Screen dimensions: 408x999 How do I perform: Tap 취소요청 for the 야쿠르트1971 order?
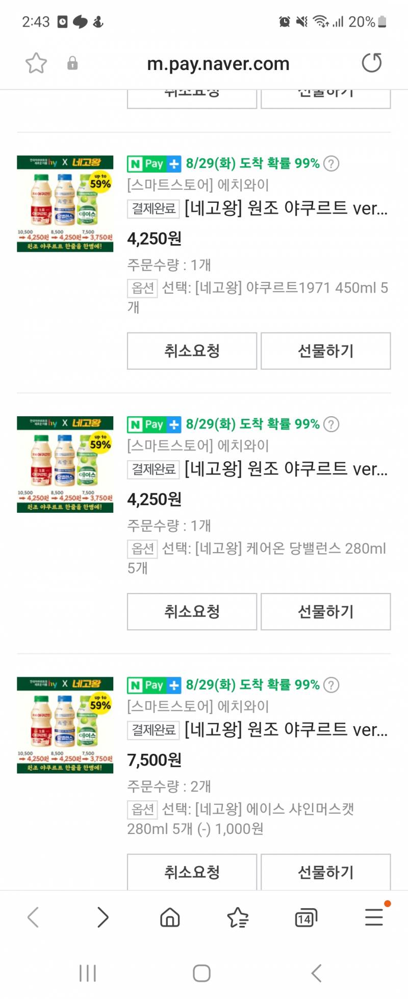192,351
